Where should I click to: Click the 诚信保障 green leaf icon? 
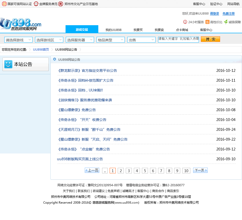pyautogui.click(x=226, y=22)
